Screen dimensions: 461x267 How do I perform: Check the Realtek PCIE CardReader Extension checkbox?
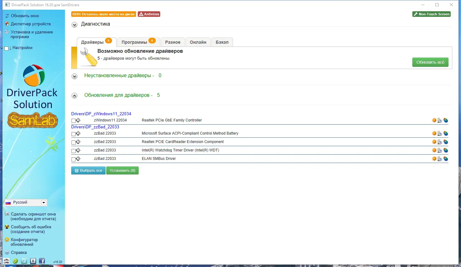click(73, 142)
